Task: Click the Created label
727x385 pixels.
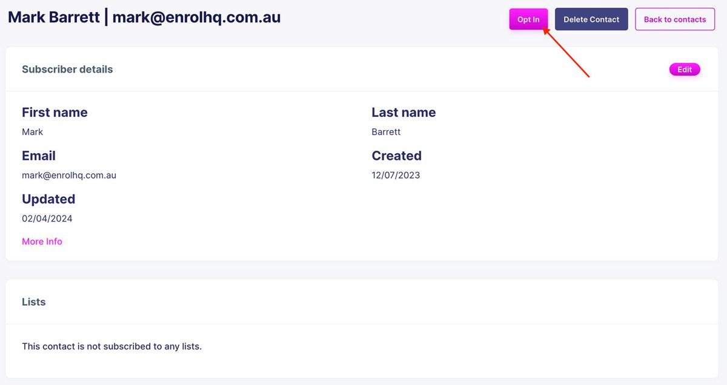Action: [396, 156]
